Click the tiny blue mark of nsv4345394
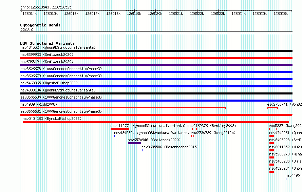The width and height of the screenshot is (302, 192). coord(115,136)
